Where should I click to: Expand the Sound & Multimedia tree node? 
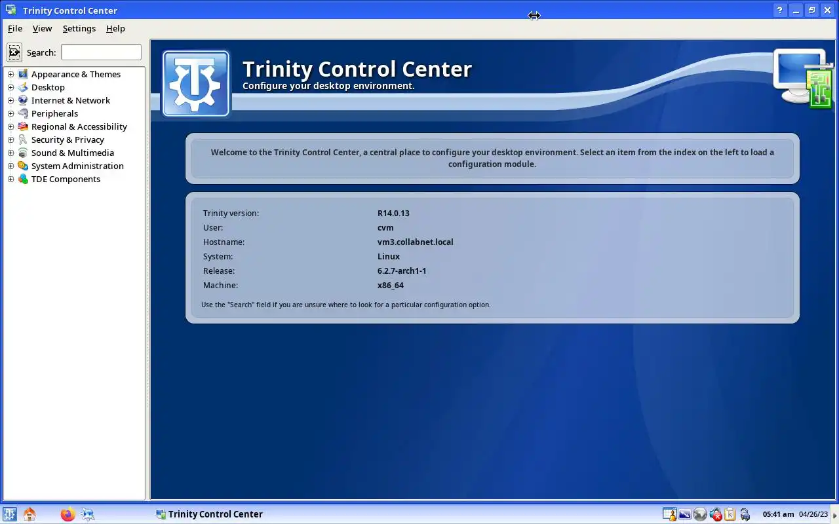tap(10, 153)
